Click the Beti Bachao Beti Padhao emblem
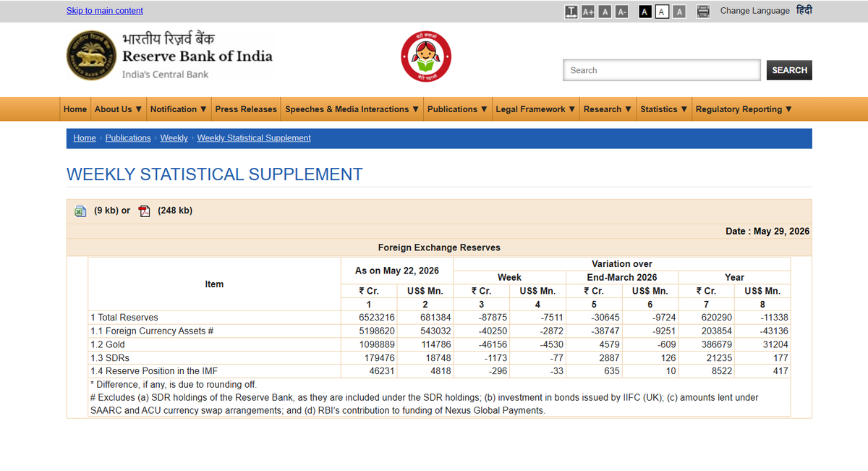 point(426,56)
